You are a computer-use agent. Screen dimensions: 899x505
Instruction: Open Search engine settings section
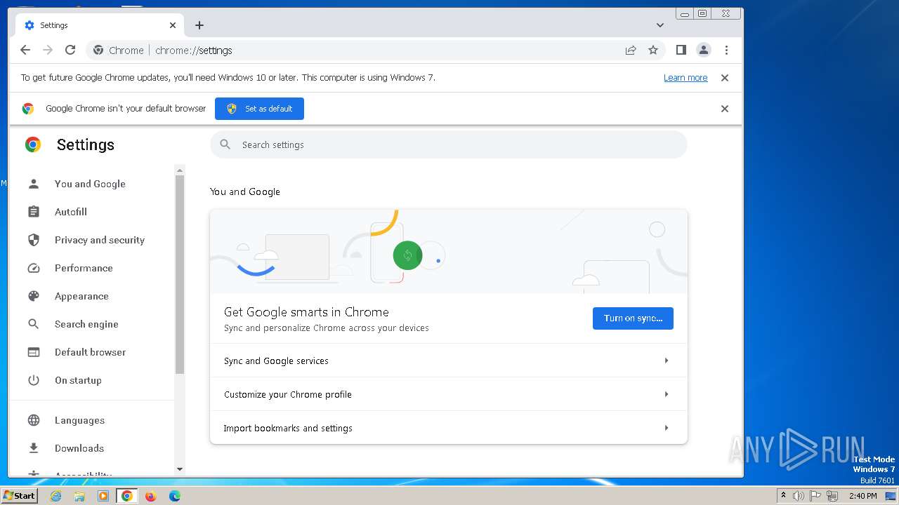click(86, 324)
